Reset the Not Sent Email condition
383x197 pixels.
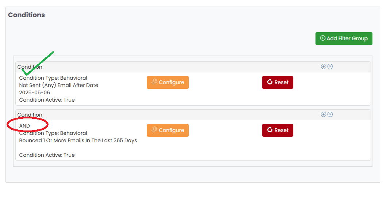click(277, 82)
